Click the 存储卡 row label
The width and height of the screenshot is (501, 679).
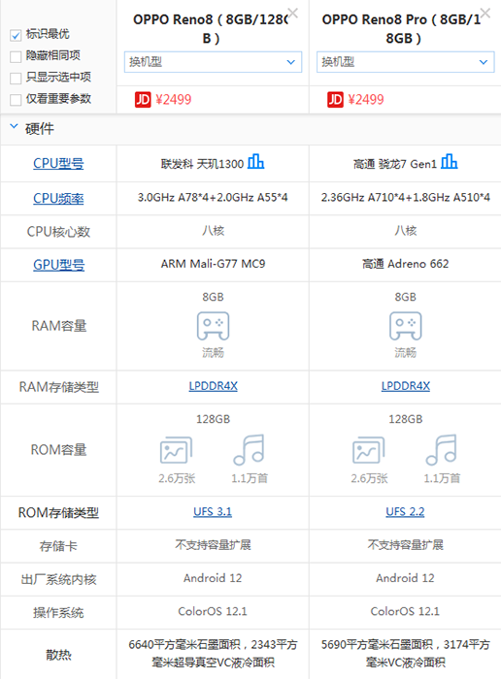tap(58, 546)
